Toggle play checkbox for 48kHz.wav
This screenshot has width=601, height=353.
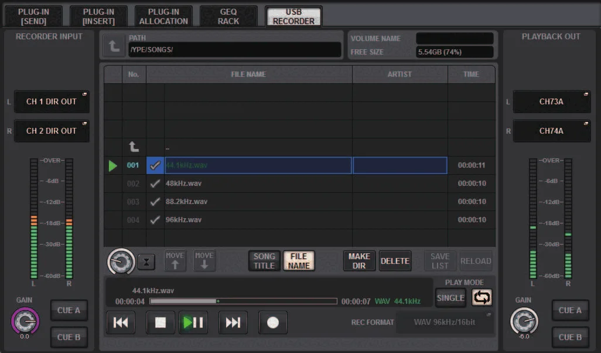tap(155, 184)
